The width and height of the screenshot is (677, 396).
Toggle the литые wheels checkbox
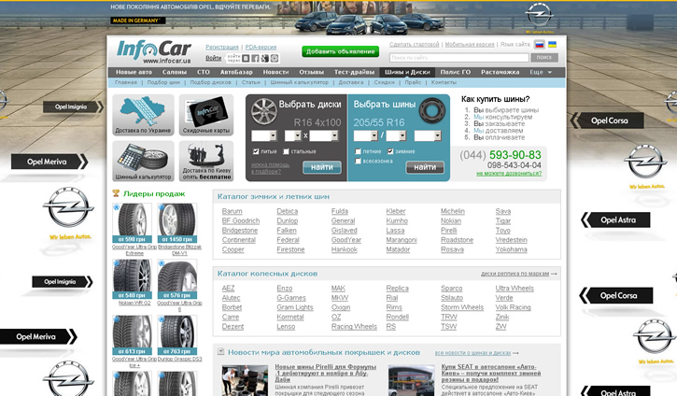(256, 151)
